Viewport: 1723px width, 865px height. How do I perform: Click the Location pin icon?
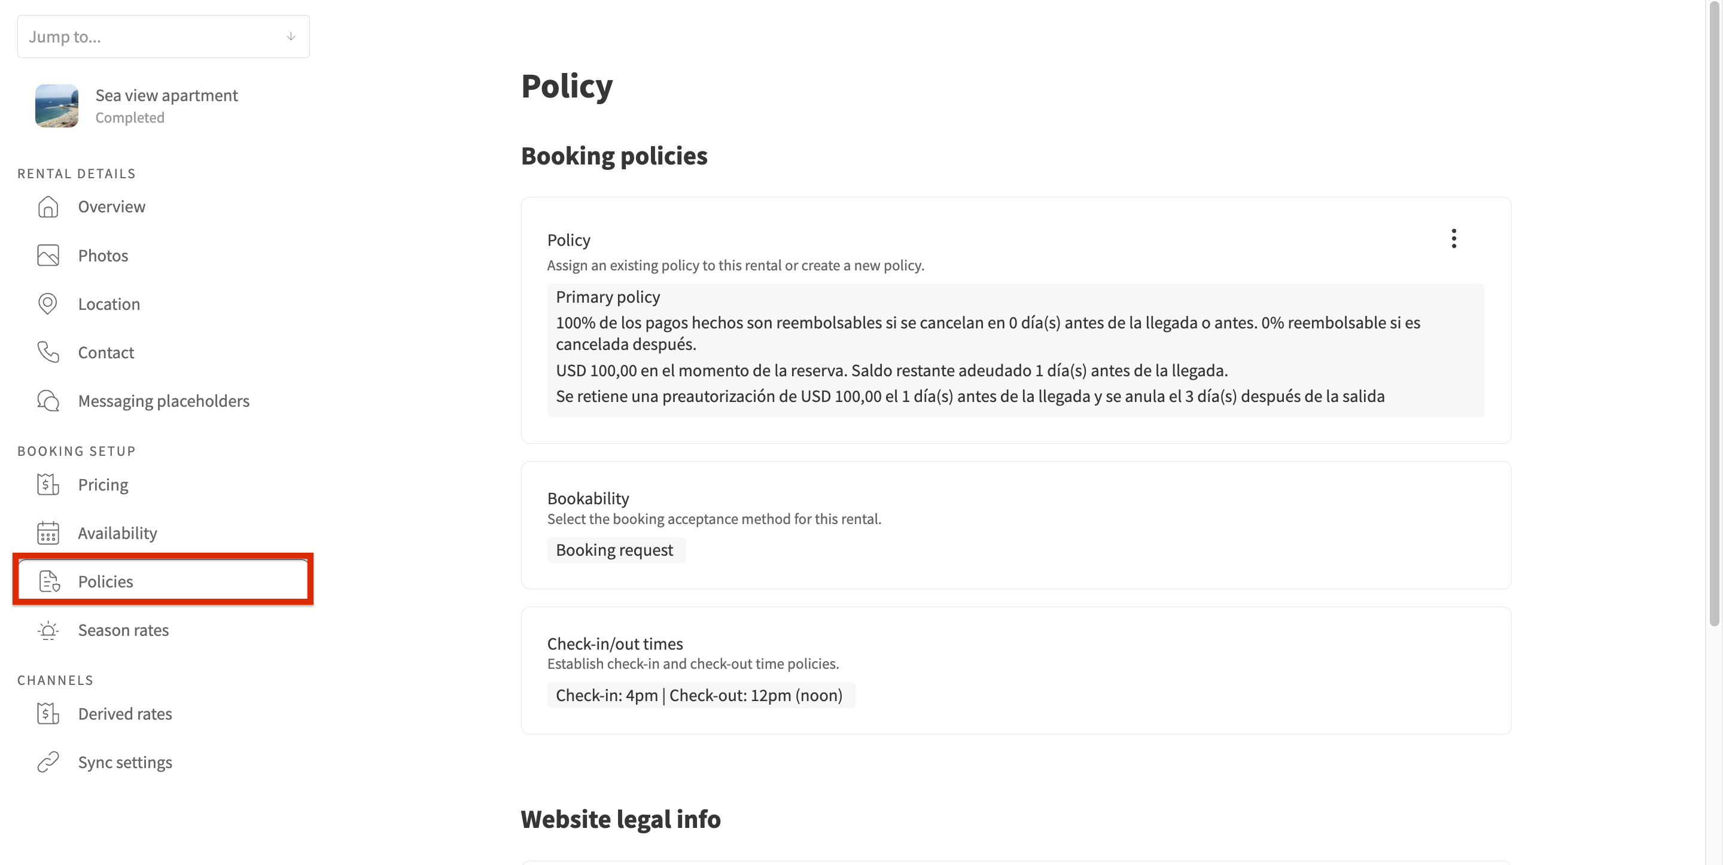tap(48, 304)
